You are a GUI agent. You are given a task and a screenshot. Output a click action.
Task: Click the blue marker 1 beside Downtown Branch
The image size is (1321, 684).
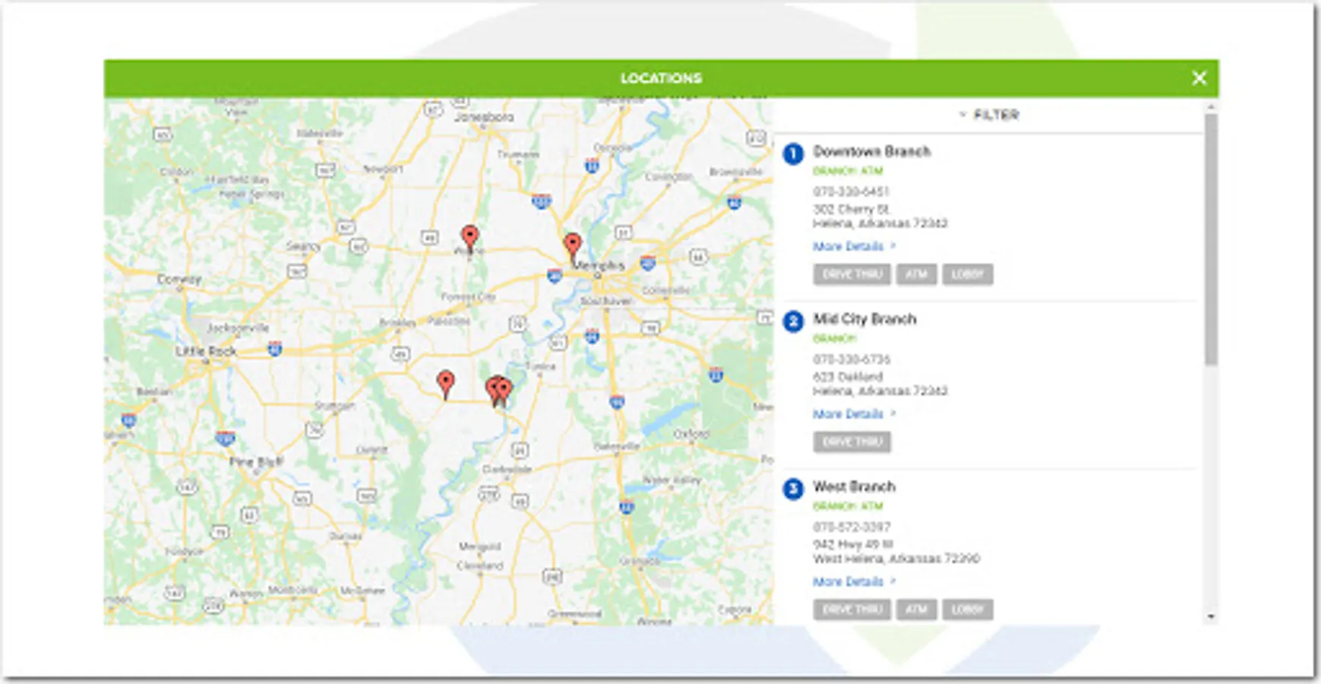click(x=793, y=153)
